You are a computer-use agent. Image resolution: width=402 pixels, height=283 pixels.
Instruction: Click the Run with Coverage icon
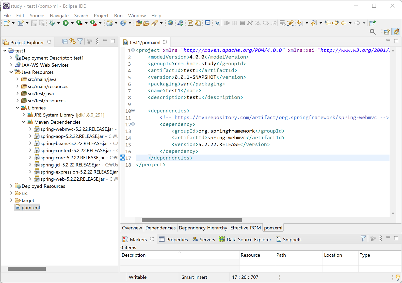click(79, 23)
